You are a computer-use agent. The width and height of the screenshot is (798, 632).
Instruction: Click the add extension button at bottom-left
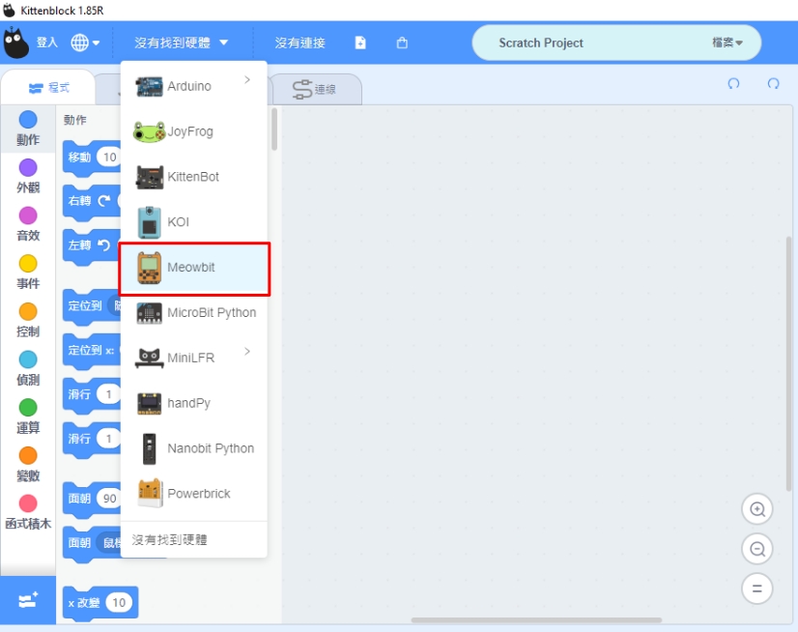pyautogui.click(x=27, y=600)
